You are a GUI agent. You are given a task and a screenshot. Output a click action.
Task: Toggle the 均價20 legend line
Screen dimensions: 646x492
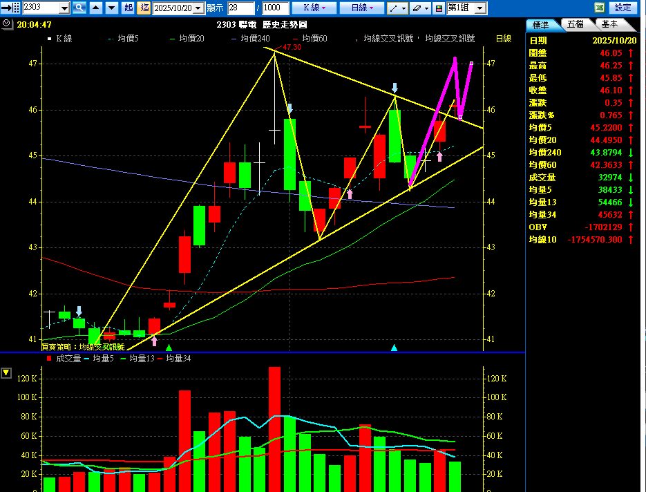pos(187,38)
